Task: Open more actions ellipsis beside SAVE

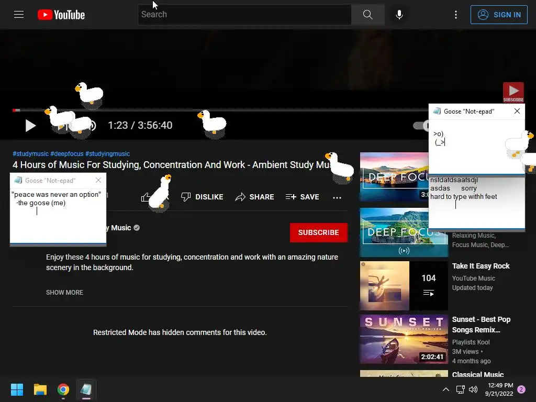Action: coord(337,197)
